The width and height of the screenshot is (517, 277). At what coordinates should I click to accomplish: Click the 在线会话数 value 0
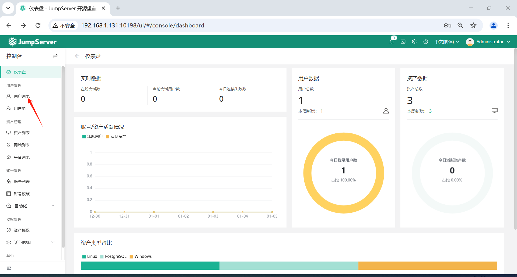click(83, 99)
